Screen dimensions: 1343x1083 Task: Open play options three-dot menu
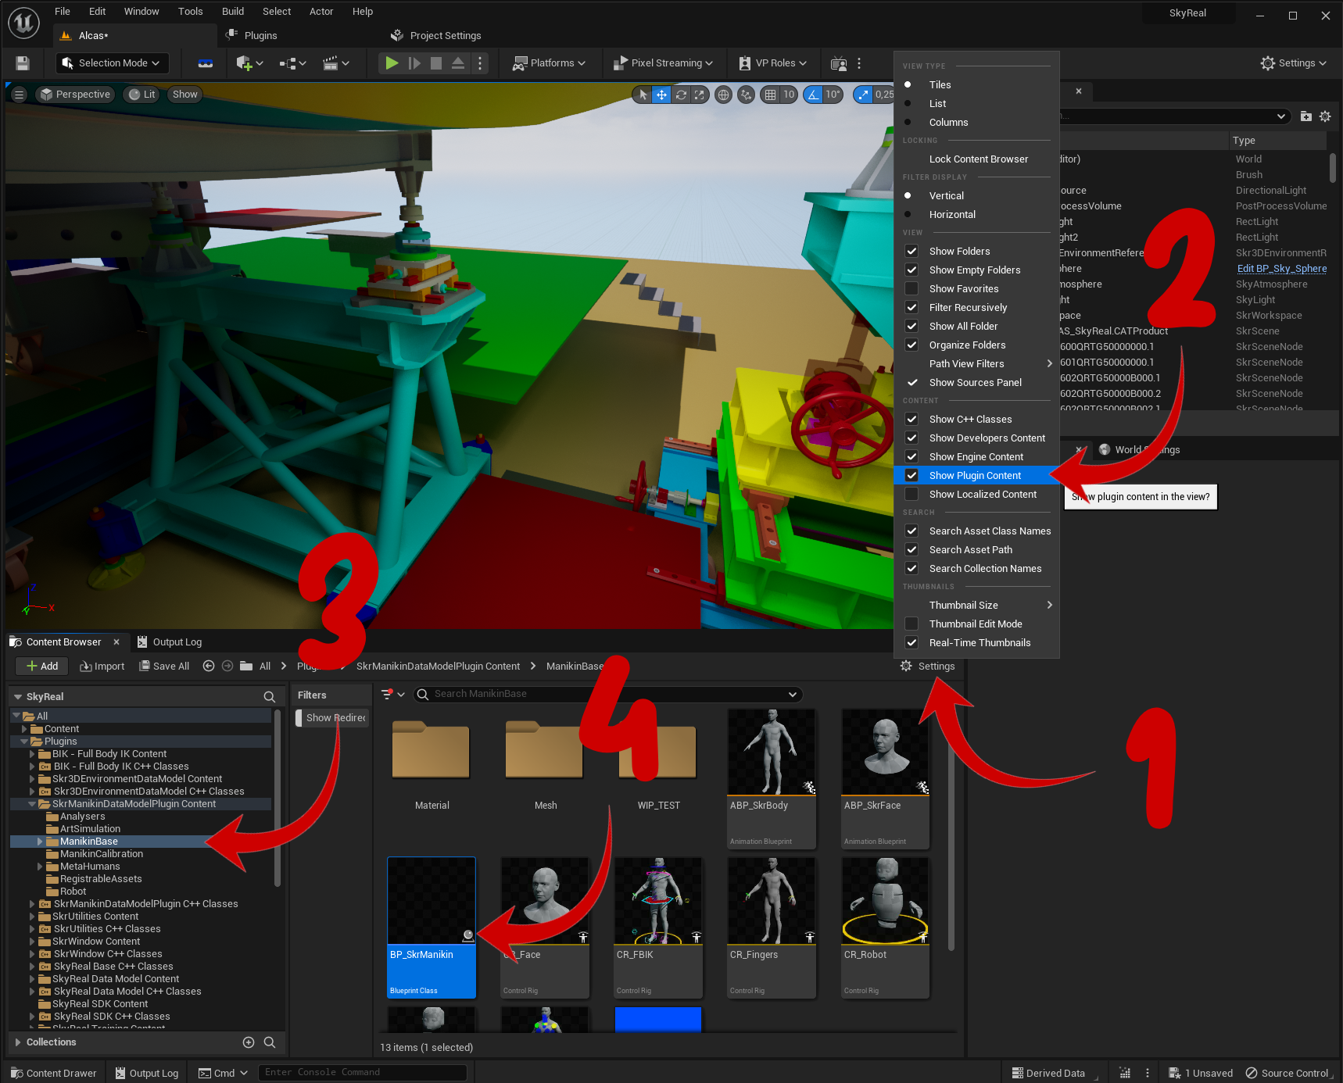coord(480,63)
